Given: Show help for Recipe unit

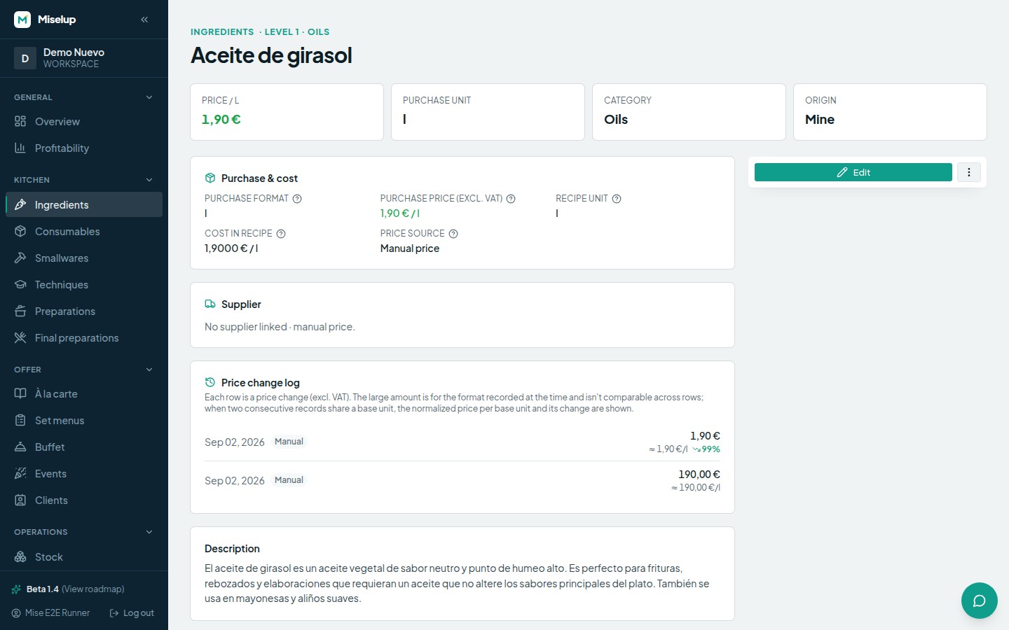Looking at the screenshot, I should [x=617, y=199].
